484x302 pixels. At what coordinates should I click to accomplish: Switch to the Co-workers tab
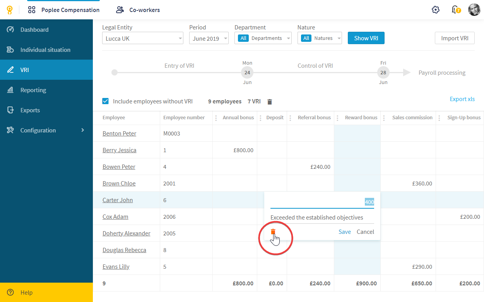(138, 10)
